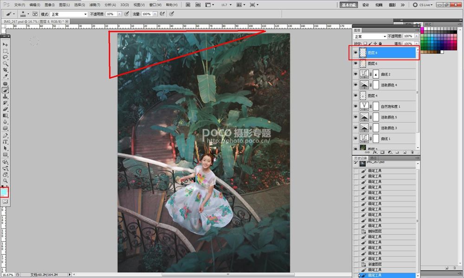Open the brush panel toggle icon
464x278 pixels.
[x=35, y=13]
